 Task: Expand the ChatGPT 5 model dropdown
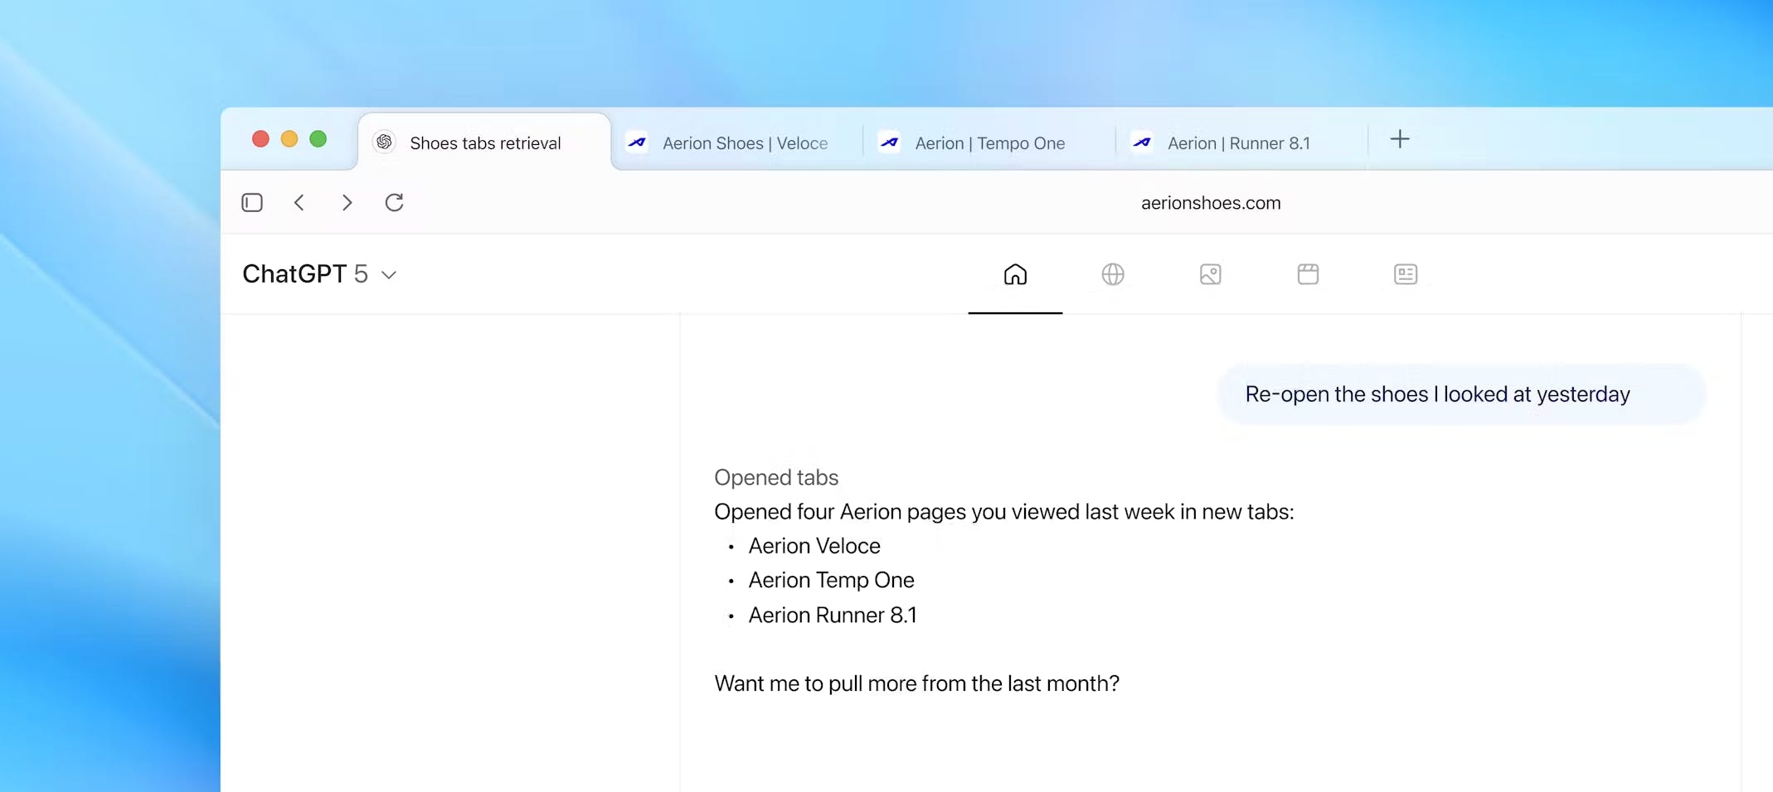[320, 274]
